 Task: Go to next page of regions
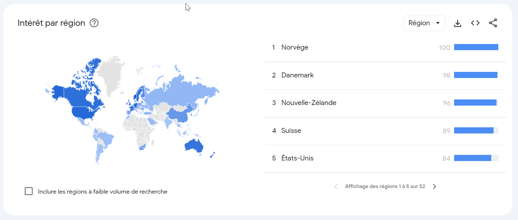pos(434,187)
